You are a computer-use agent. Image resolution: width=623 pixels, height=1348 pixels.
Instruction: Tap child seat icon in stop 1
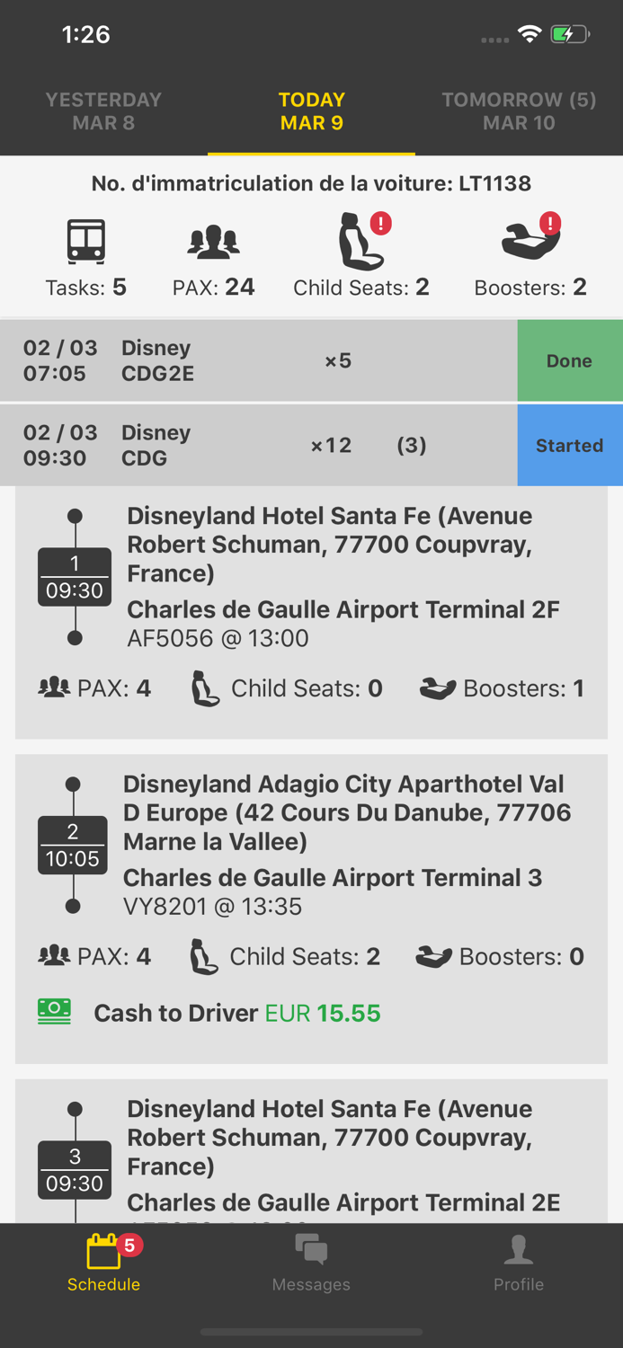[x=205, y=689]
